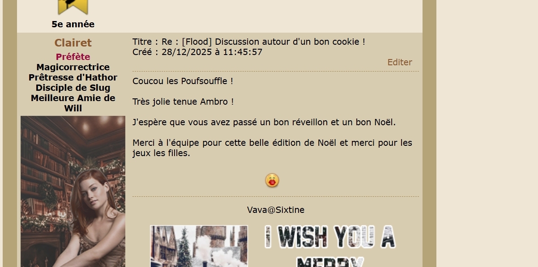Click the Prêtresse d'Hathor title
Screen dimensions: 538x267
[73, 77]
